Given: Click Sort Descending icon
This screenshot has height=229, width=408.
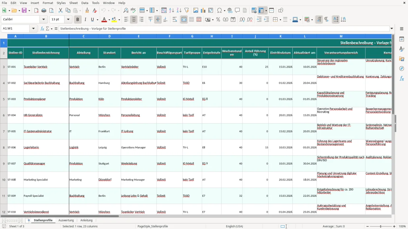Looking at the screenshot, I should [x=179, y=11].
